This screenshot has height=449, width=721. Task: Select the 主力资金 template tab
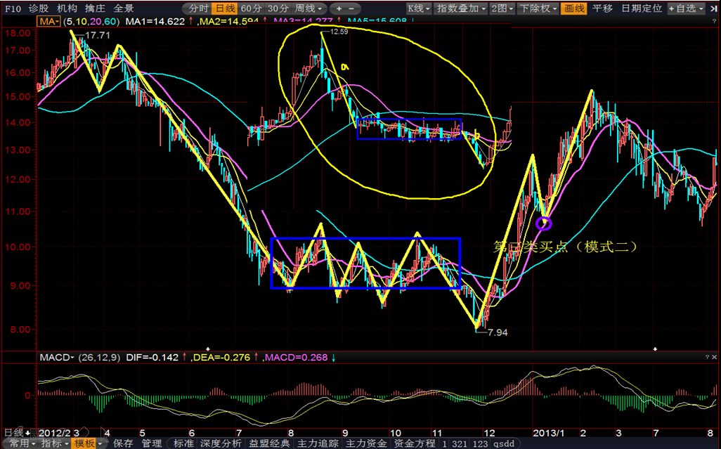(x=366, y=443)
